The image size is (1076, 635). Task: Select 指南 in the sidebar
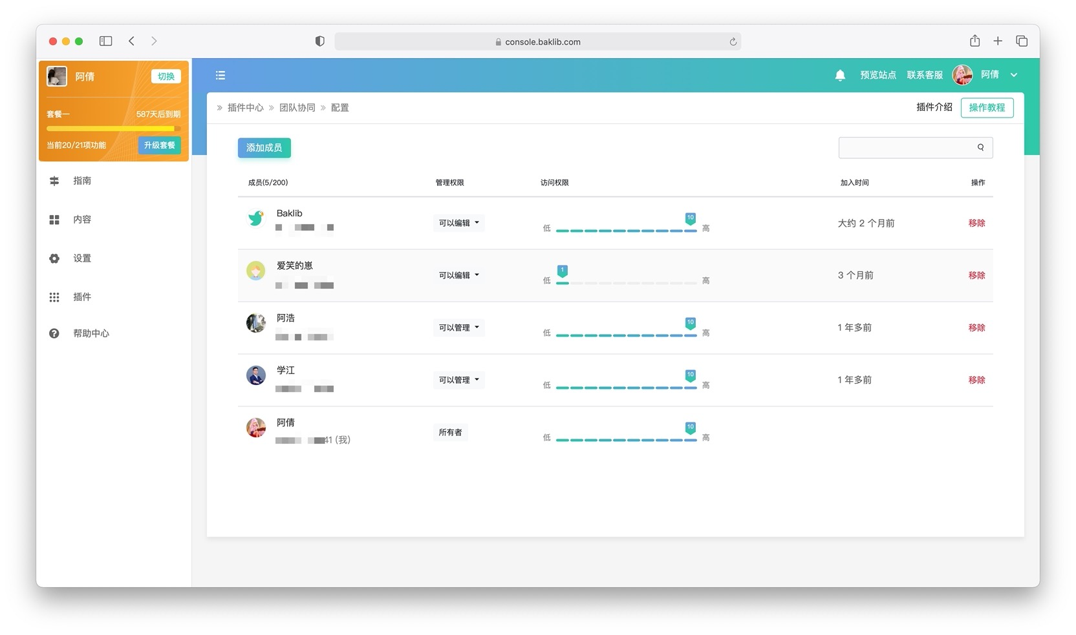(x=82, y=181)
